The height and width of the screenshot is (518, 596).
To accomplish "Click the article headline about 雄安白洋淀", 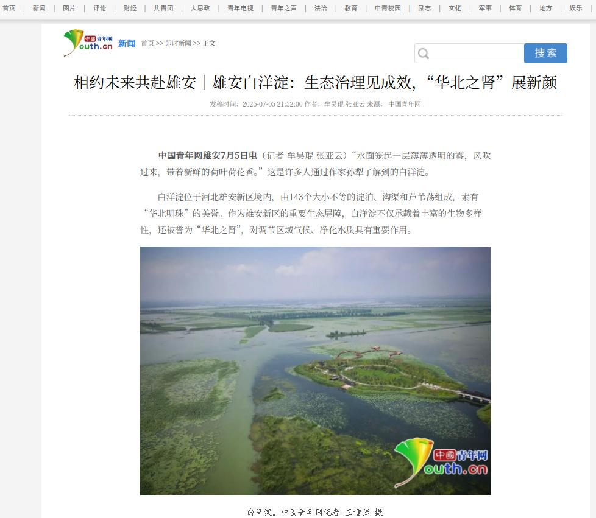I will pos(316,82).
